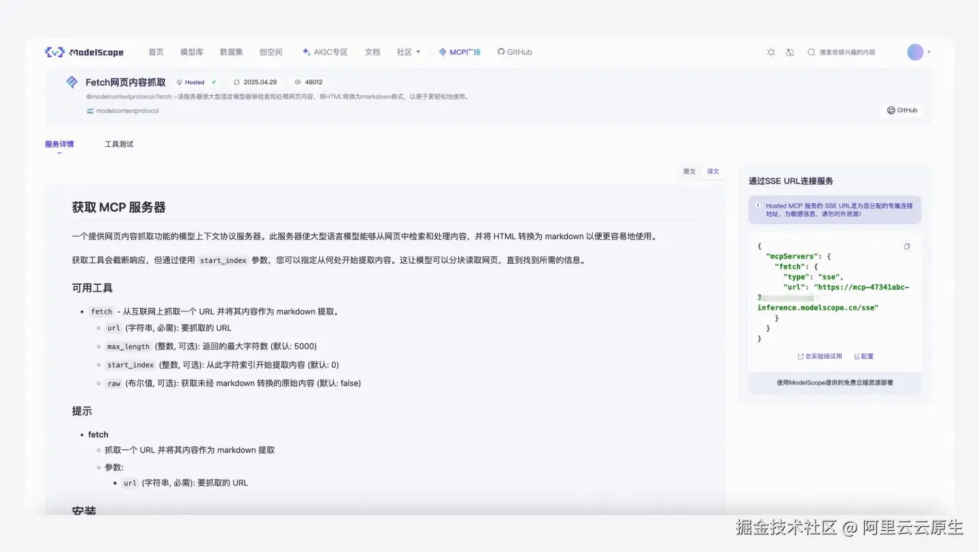Viewport: 979px width, 552px height.
Task: Open the 创空间 studio menu
Action: (x=271, y=52)
